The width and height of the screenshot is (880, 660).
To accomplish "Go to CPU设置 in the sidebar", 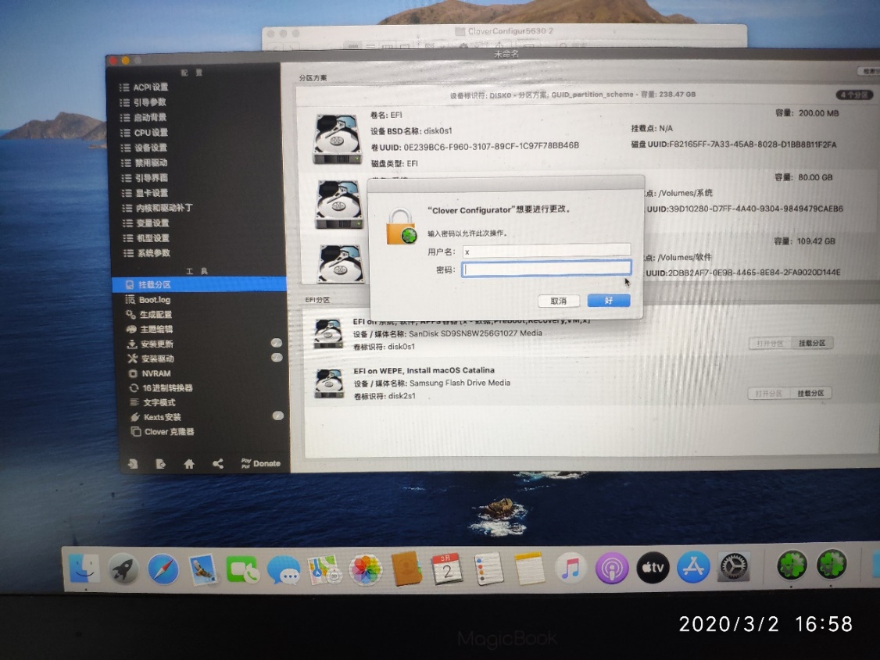I will (145, 133).
